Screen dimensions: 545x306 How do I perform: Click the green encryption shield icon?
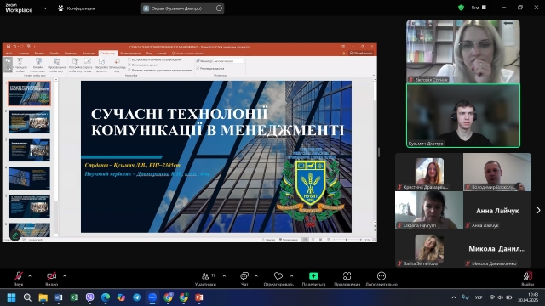point(461,8)
